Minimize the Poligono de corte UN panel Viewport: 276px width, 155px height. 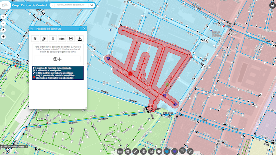pyautogui.click(x=80, y=29)
